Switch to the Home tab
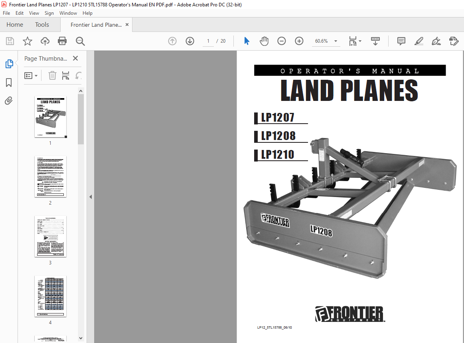The height and width of the screenshot is (343, 464). [15, 25]
